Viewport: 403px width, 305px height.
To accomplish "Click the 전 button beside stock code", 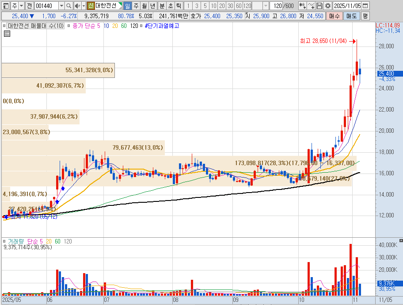I will 29,6.
